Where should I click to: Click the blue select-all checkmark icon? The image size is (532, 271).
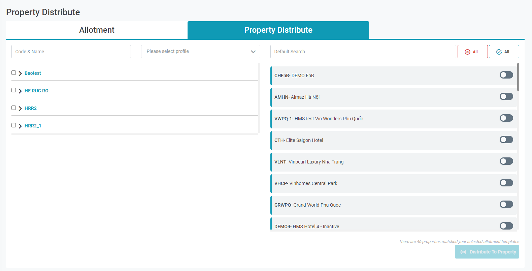(x=499, y=52)
